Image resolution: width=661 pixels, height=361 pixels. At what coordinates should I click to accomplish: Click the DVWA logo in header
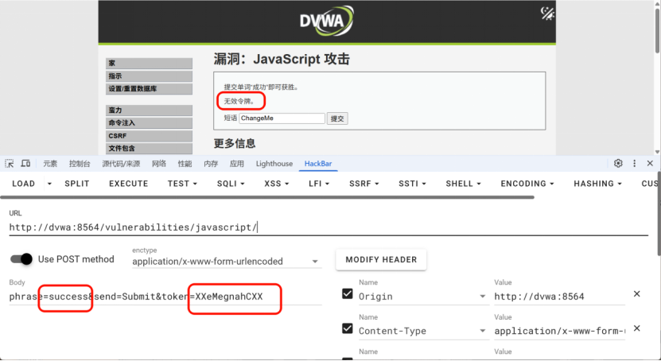(327, 20)
